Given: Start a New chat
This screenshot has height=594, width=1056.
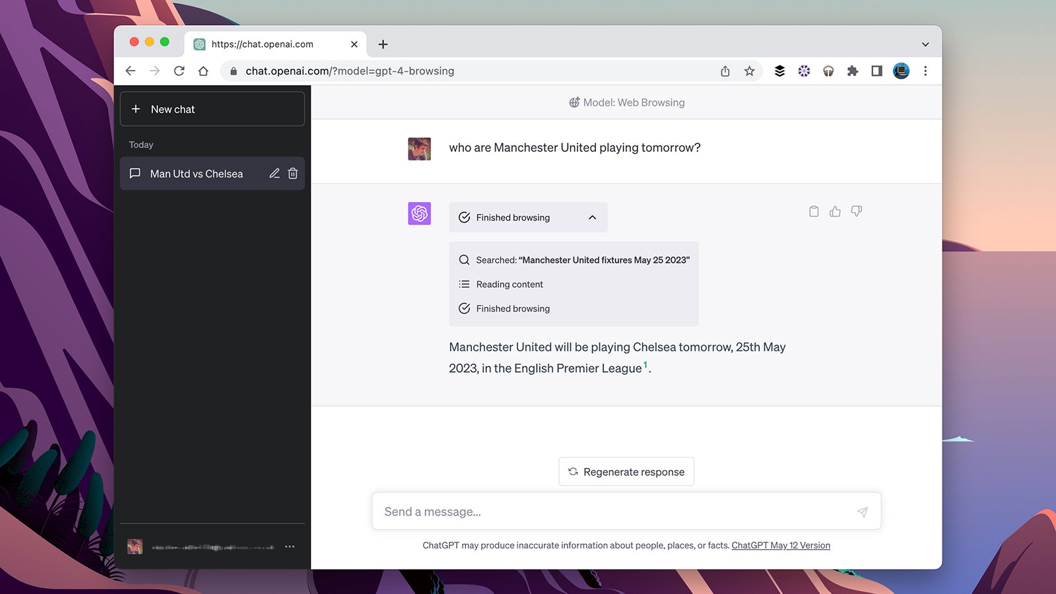Looking at the screenshot, I should point(212,109).
